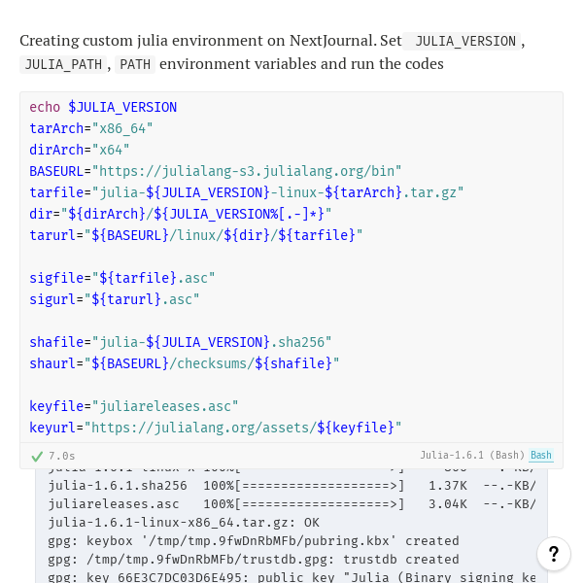Click the green checkmark execution status icon
This screenshot has width=583, height=583.
click(37, 457)
